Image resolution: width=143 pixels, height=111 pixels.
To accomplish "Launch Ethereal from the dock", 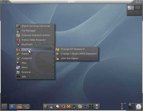I will point(80,107).
